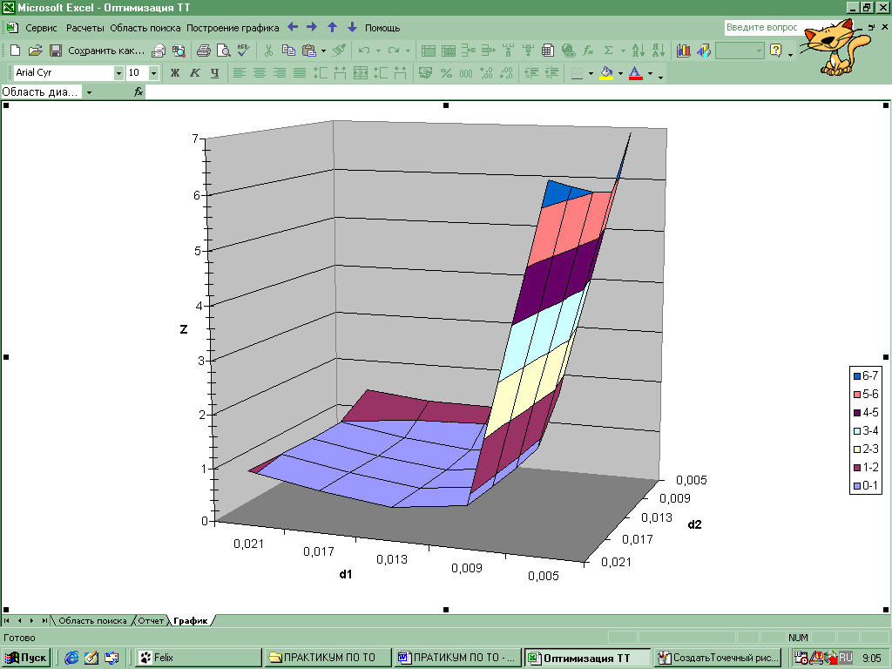
Task: Toggle Center alignment
Action: (260, 73)
